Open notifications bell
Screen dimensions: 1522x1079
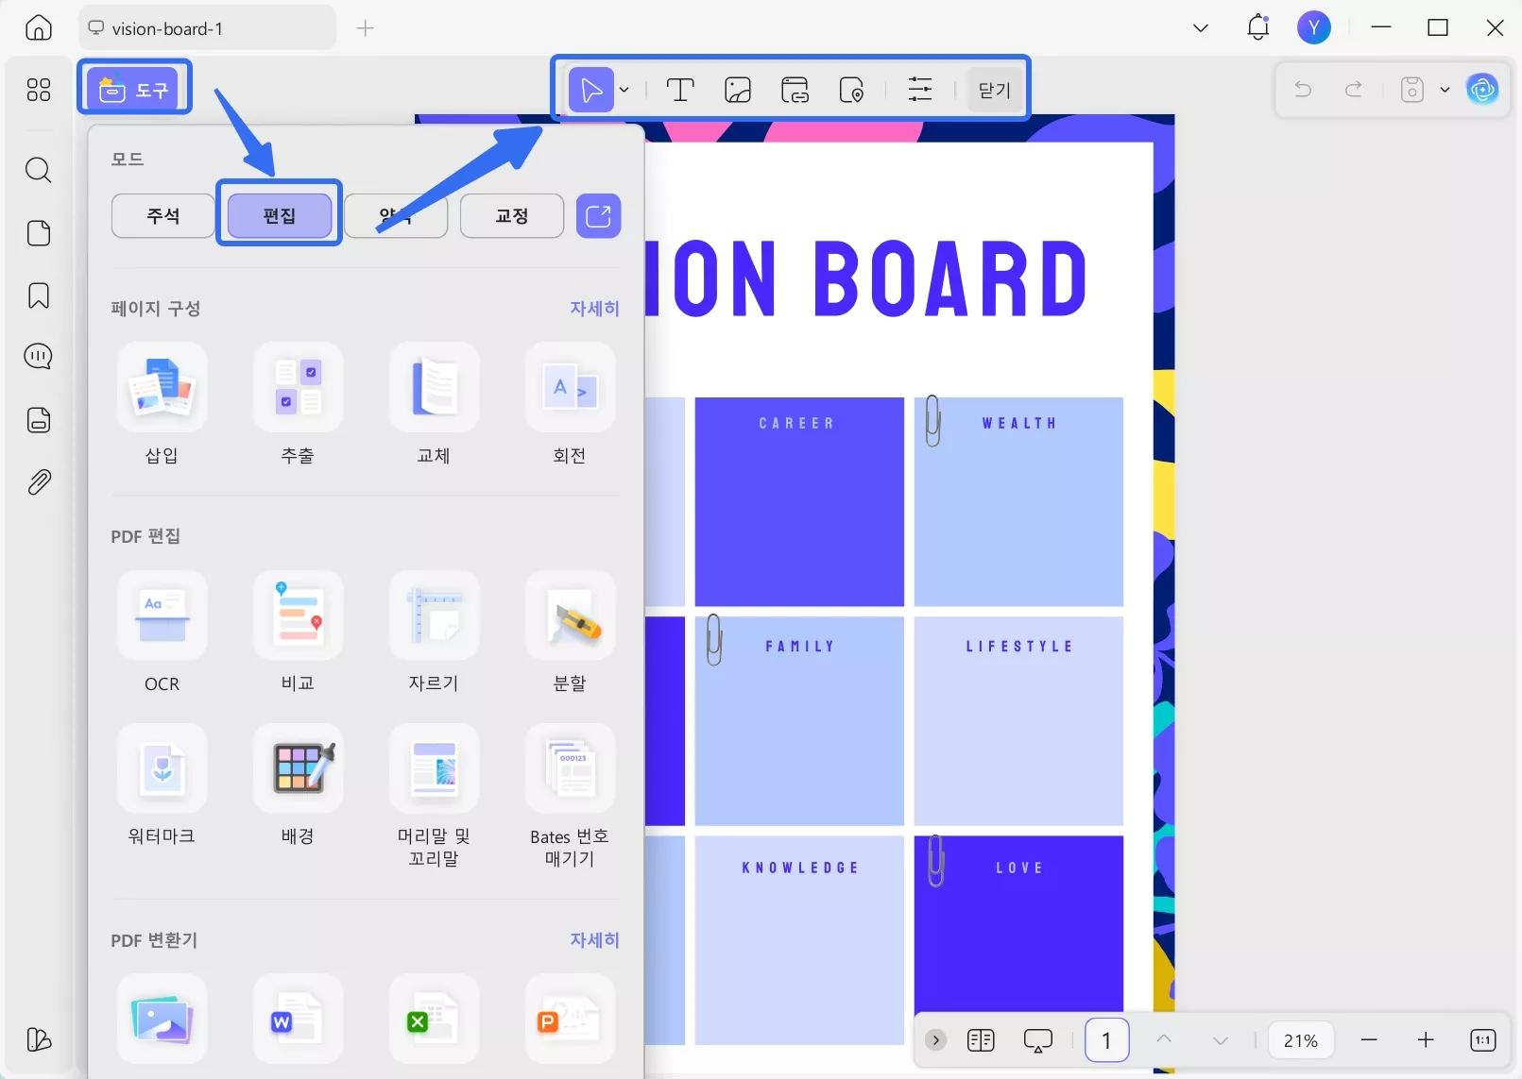coord(1257,27)
